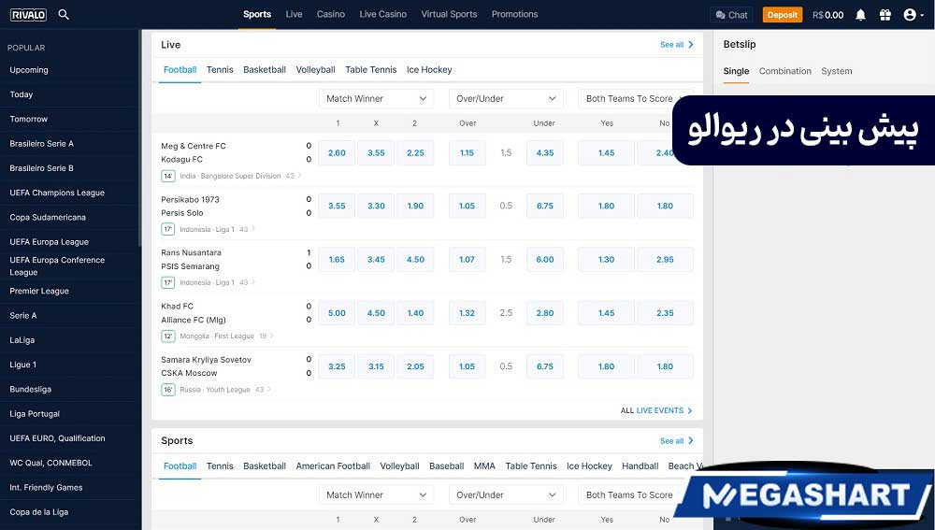Screen dimensions: 935x530
Task: Open Over/Under dropdown in Live section
Action: pos(506,98)
